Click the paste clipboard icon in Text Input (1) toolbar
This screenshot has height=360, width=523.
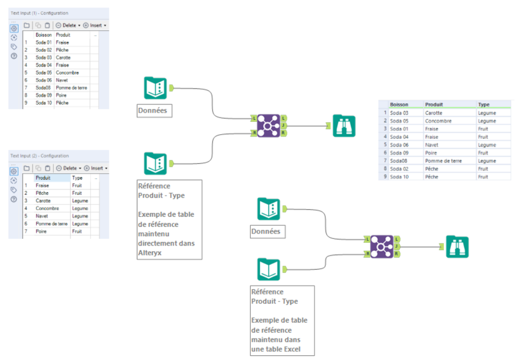pyautogui.click(x=47, y=25)
